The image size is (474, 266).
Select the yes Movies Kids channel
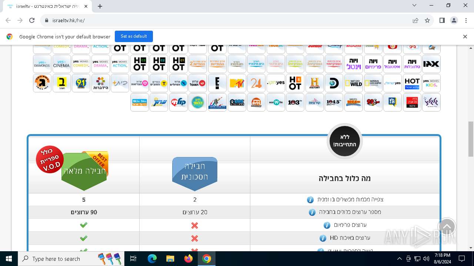431,83
